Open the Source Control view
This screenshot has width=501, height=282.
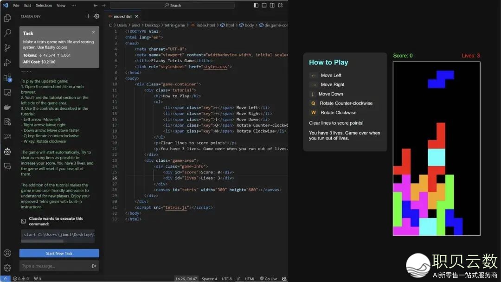coord(7,48)
